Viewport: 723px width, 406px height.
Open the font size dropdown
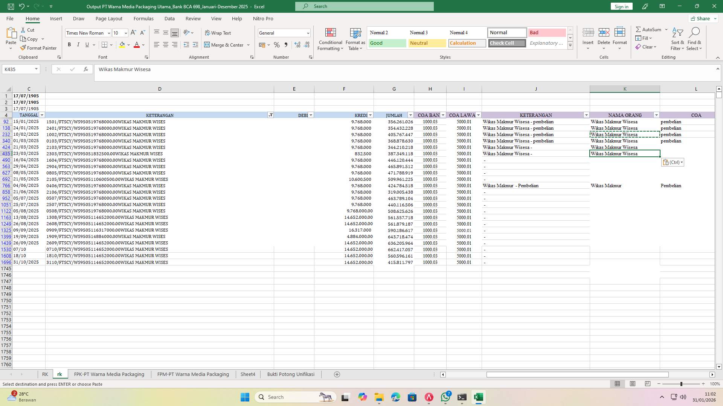pos(125,33)
